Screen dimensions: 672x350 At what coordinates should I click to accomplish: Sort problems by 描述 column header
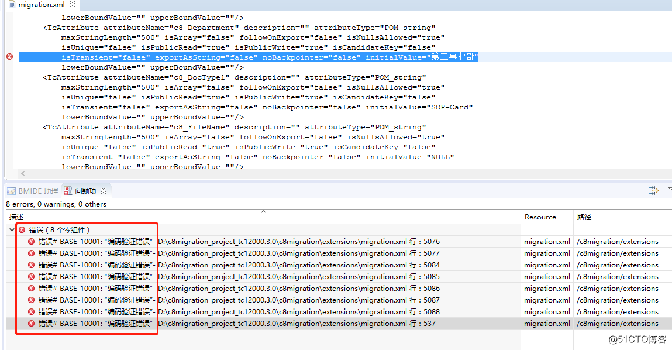tap(263, 217)
